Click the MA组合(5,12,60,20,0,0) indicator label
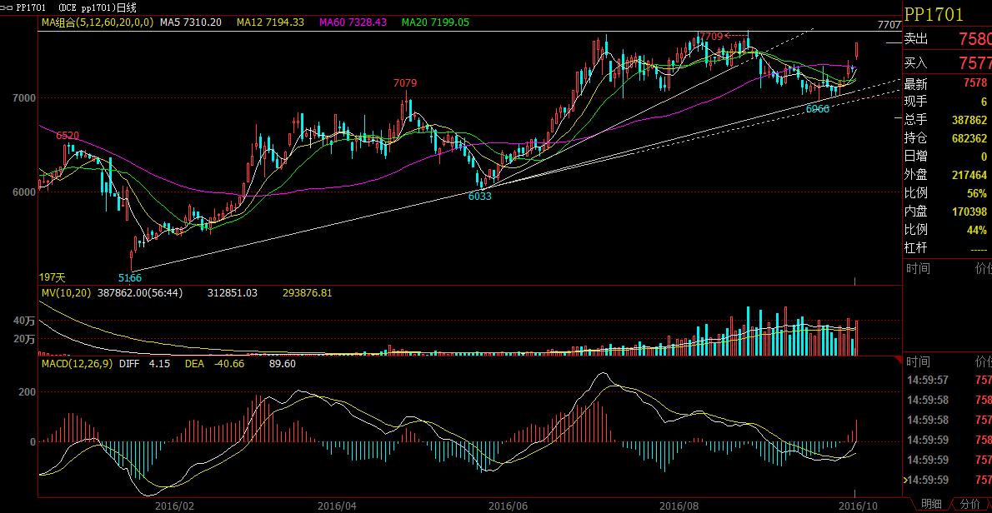Image resolution: width=992 pixels, height=513 pixels. click(x=97, y=22)
